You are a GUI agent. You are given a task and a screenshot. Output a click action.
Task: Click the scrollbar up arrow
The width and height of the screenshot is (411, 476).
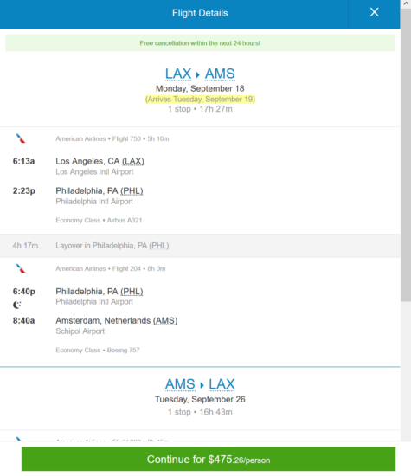[x=406, y=3]
